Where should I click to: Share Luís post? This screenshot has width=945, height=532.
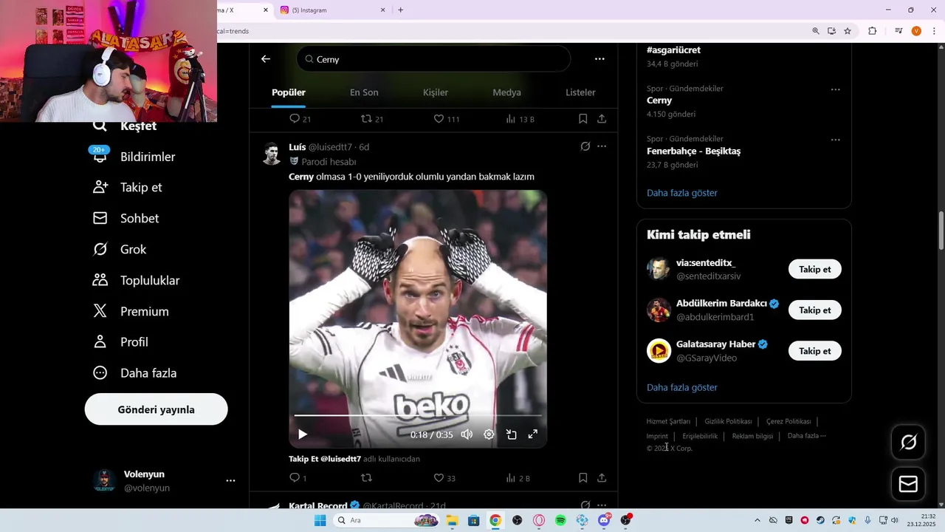602,478
